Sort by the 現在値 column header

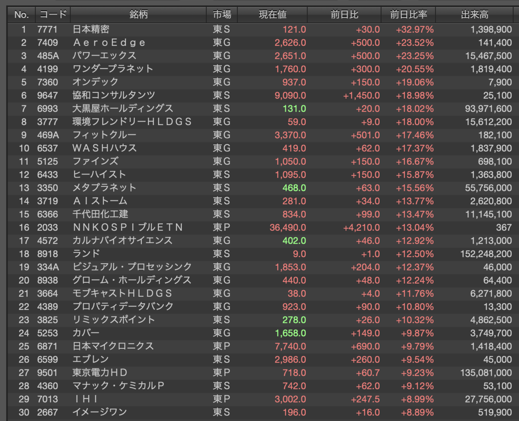(272, 15)
